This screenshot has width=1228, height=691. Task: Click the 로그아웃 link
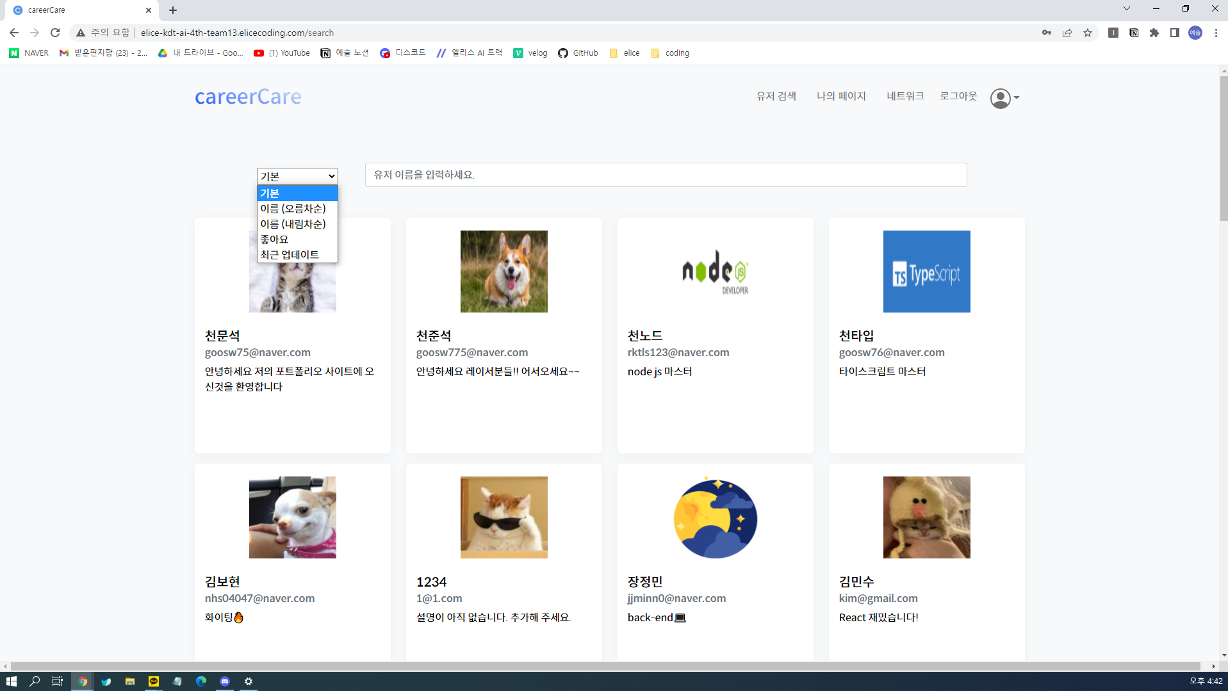(958, 96)
